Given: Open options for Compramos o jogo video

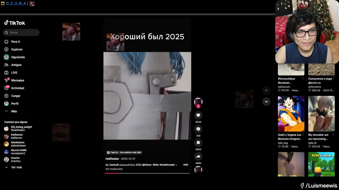Looking at the screenshot, I should (x=333, y=79).
